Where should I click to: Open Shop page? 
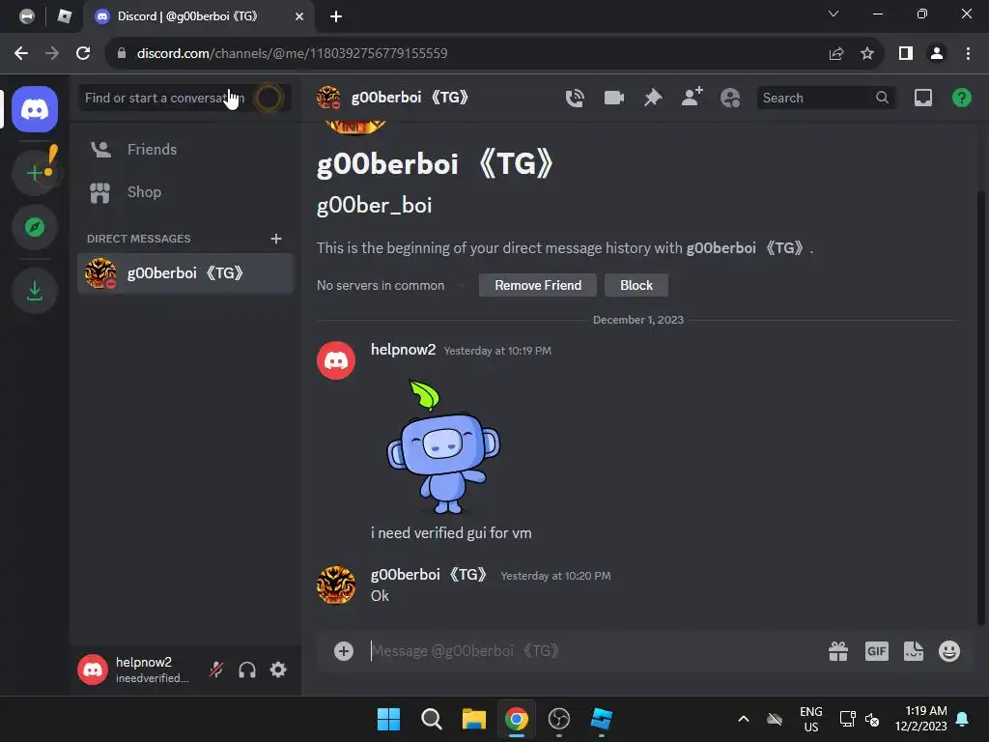click(185, 192)
